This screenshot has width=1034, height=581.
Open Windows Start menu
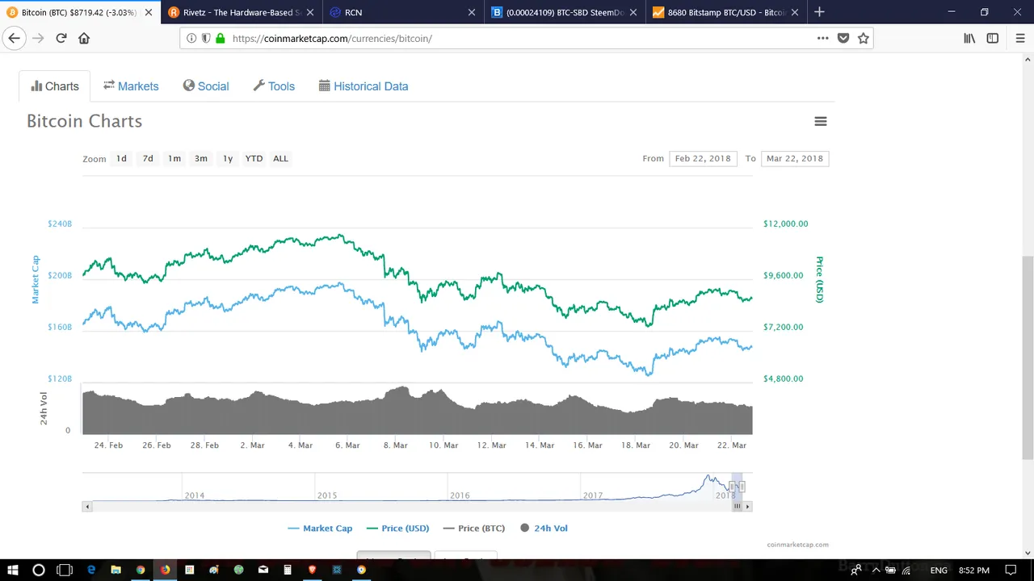(13, 570)
